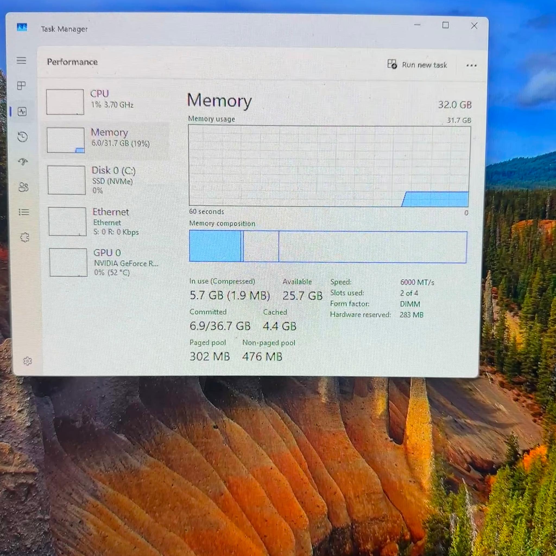The height and width of the screenshot is (556, 556).
Task: Click the Task Manager window title text
Action: (x=64, y=29)
